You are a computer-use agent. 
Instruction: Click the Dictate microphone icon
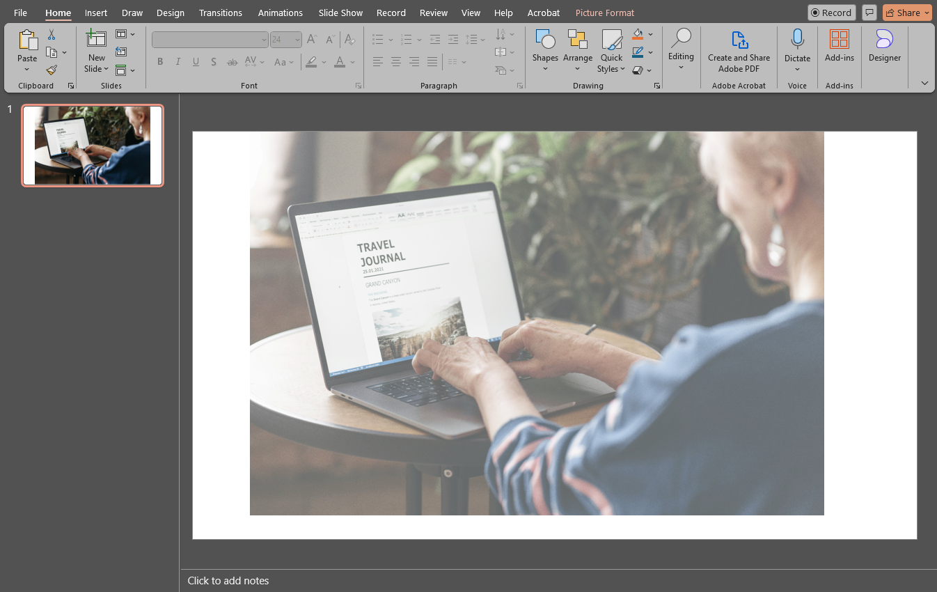coord(797,40)
